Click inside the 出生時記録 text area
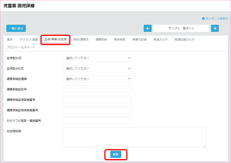Viewport: 231px width, 163px height. click(134, 137)
